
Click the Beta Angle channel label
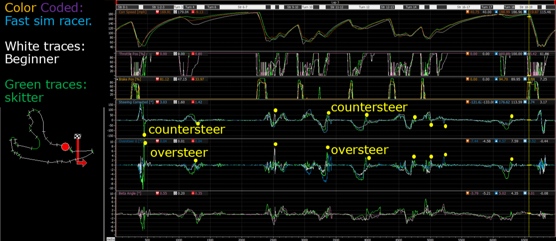click(x=130, y=193)
